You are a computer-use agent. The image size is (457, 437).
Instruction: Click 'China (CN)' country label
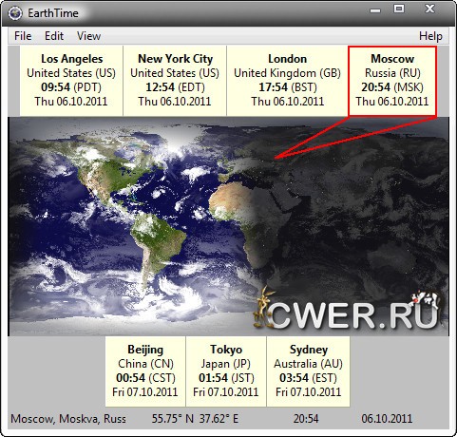(145, 364)
